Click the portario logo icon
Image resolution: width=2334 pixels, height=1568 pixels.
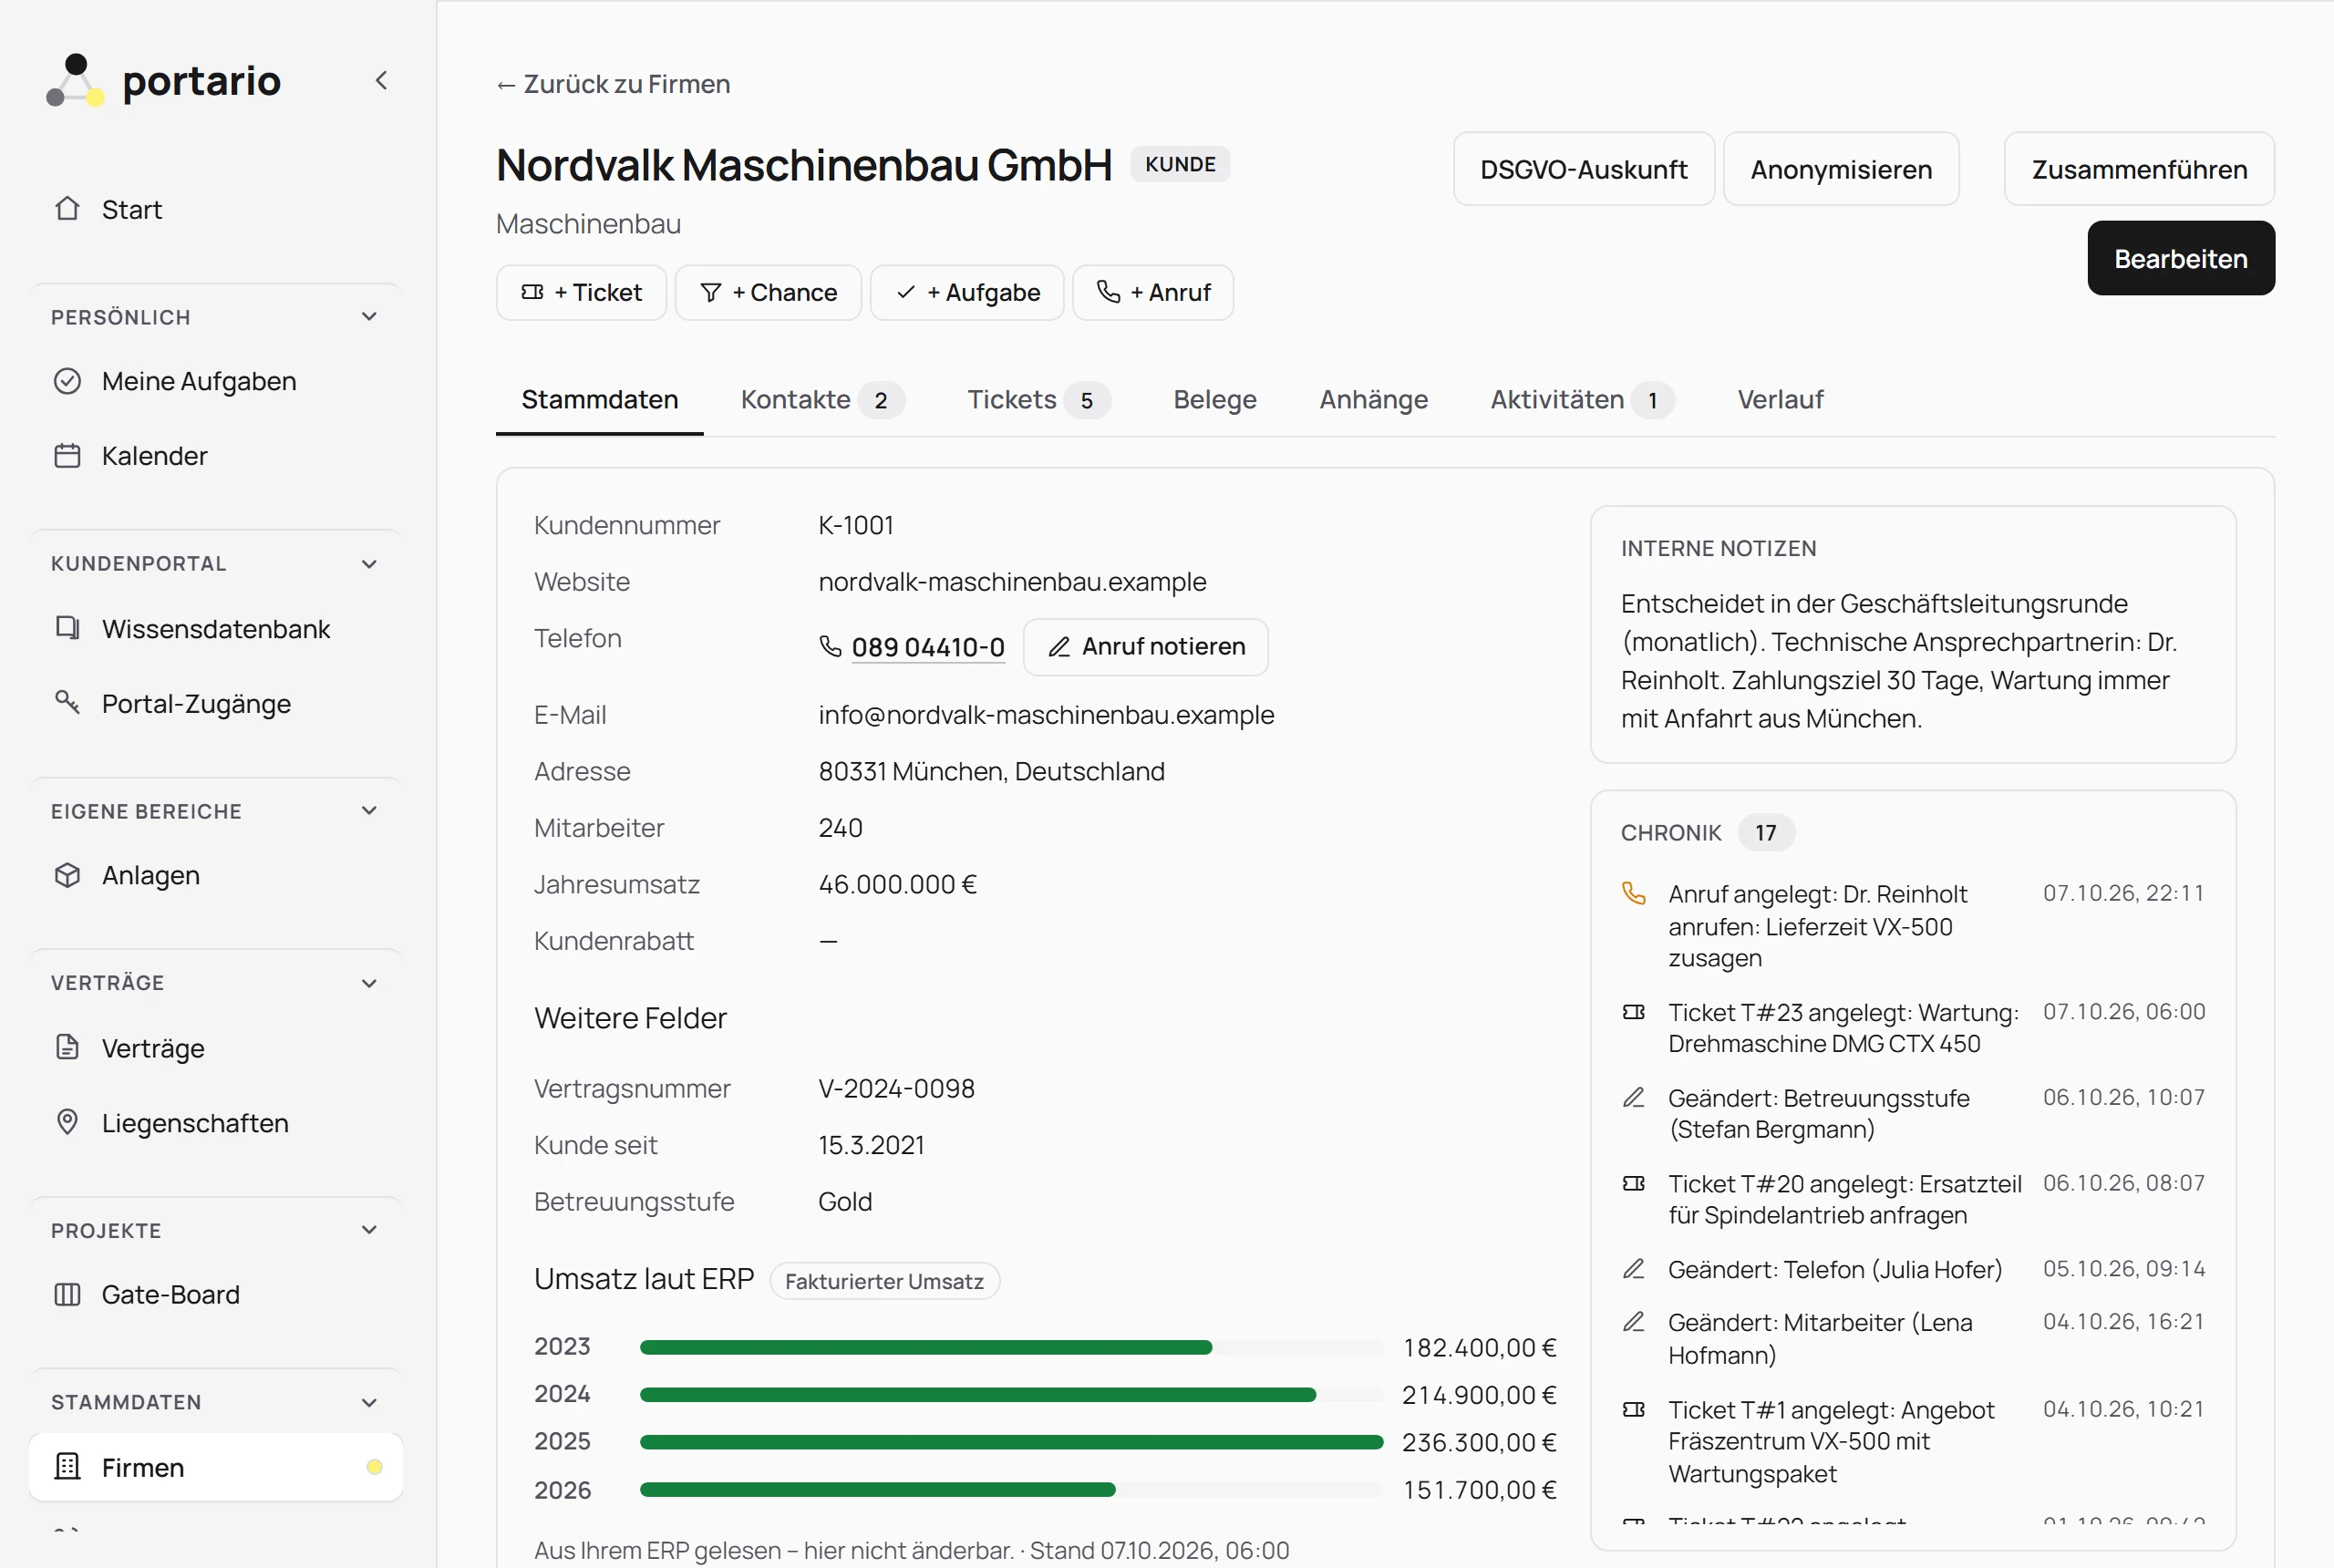pos(75,80)
